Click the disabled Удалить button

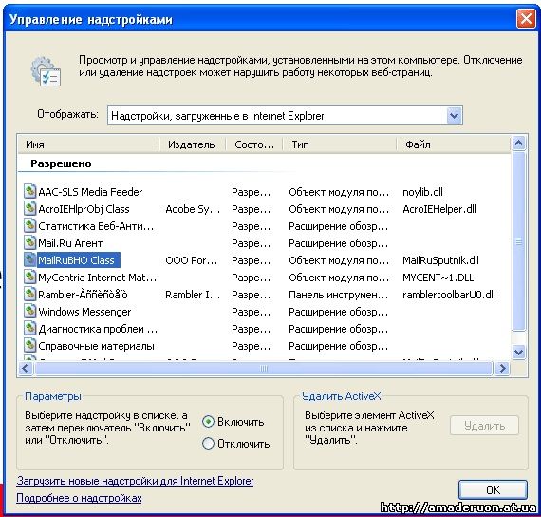[x=484, y=426]
